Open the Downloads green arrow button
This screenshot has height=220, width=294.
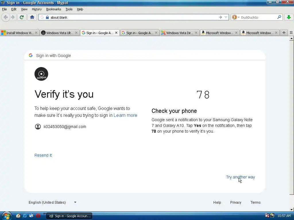coord(289,17)
